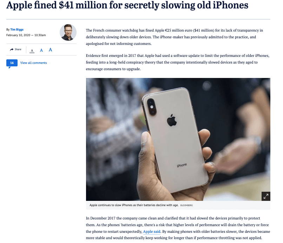The height and width of the screenshot is (243, 283).
Task: Select the smallest text size A
Action: (x=32, y=51)
